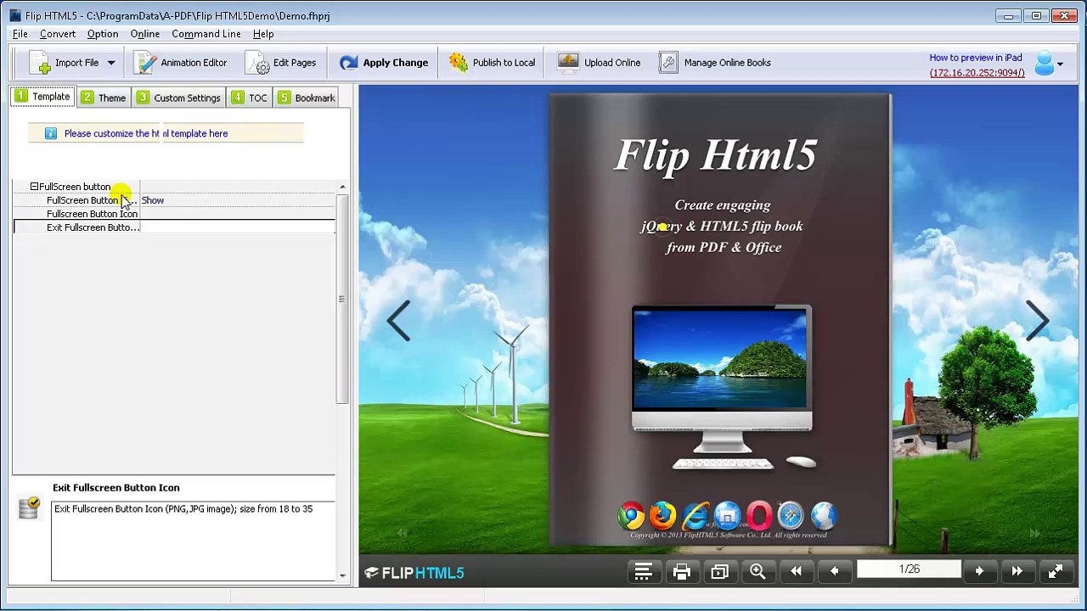Switch to the Bookmark tab
The image size is (1087, 611).
(306, 98)
